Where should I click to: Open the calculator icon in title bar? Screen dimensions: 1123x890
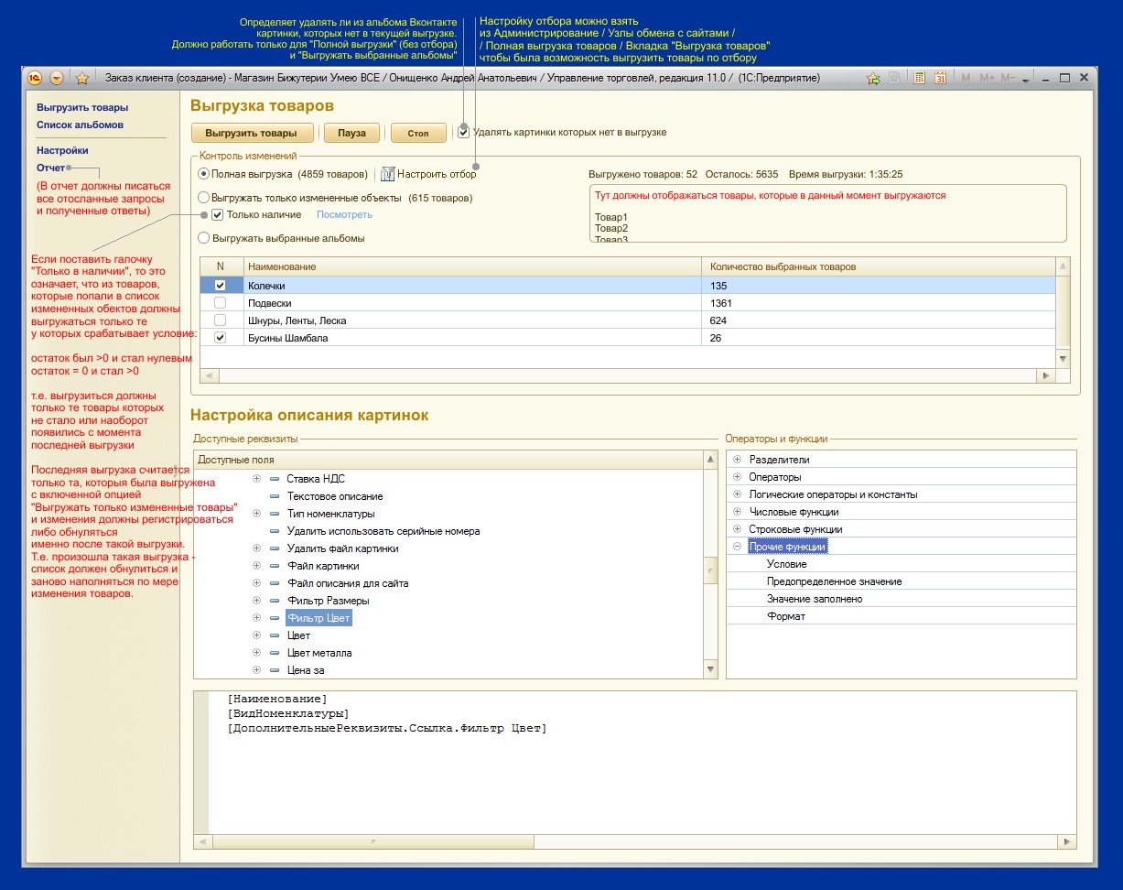920,79
